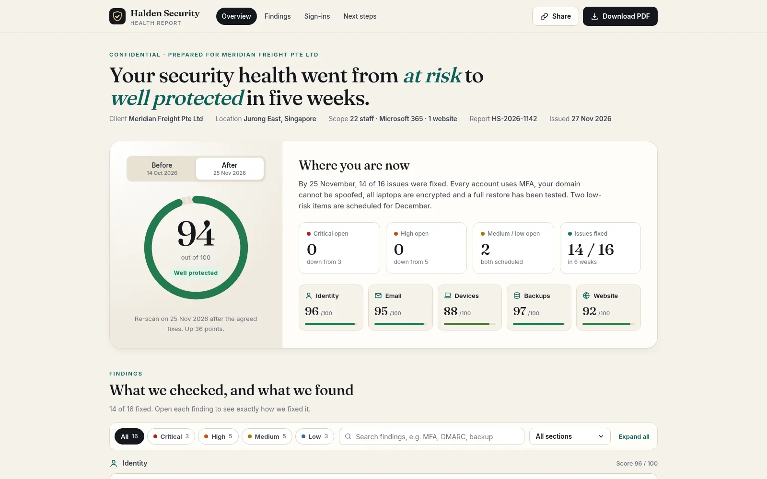767x479 pixels.
Task: Click the Critical open stat card
Action: pyautogui.click(x=339, y=248)
